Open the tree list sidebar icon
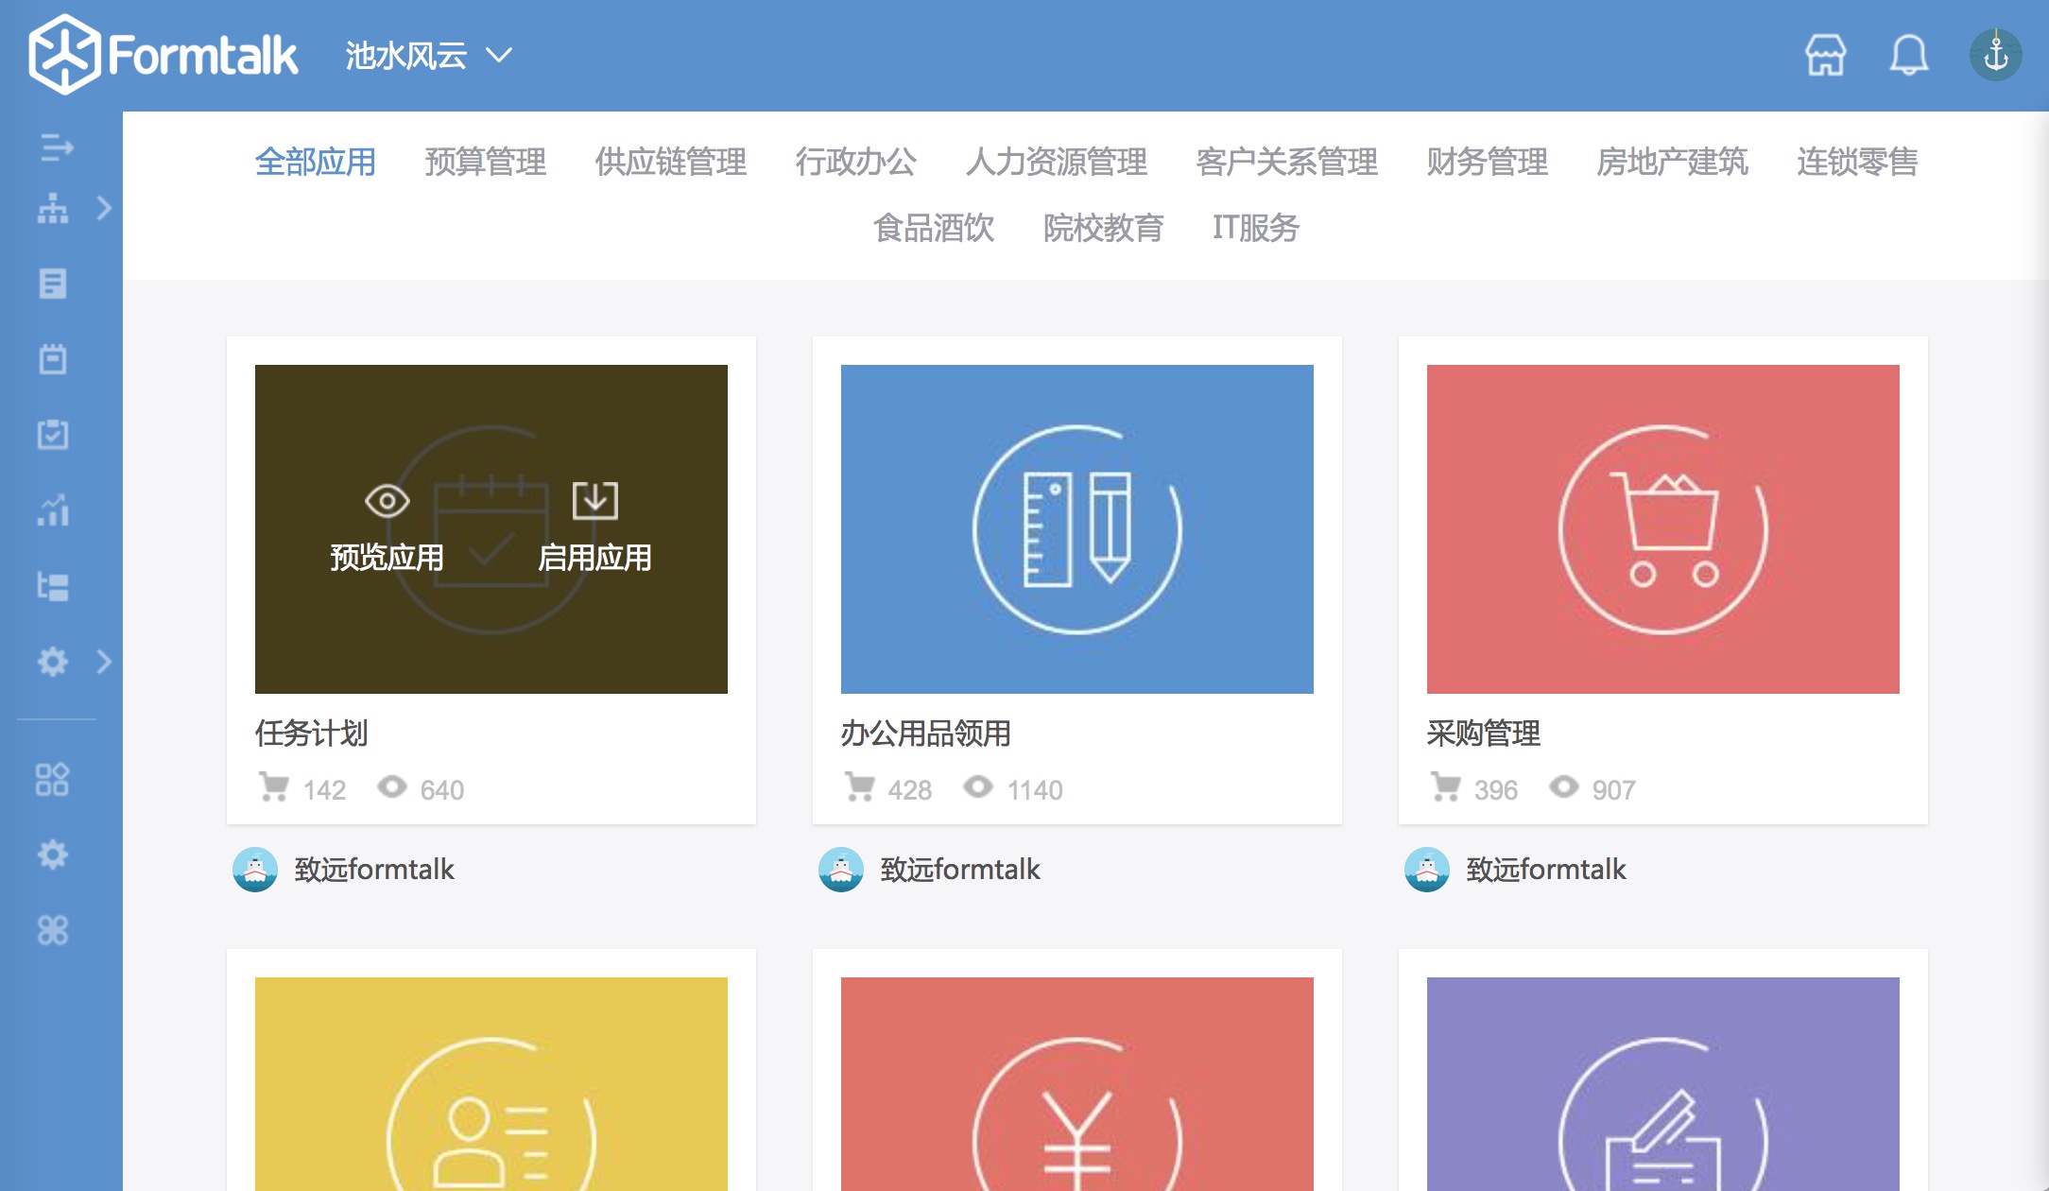The image size is (2049, 1191). click(53, 586)
